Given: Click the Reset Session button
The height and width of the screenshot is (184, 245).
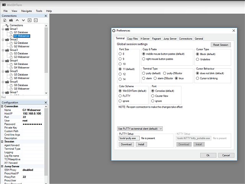Looking at the screenshot, I should point(220,45).
